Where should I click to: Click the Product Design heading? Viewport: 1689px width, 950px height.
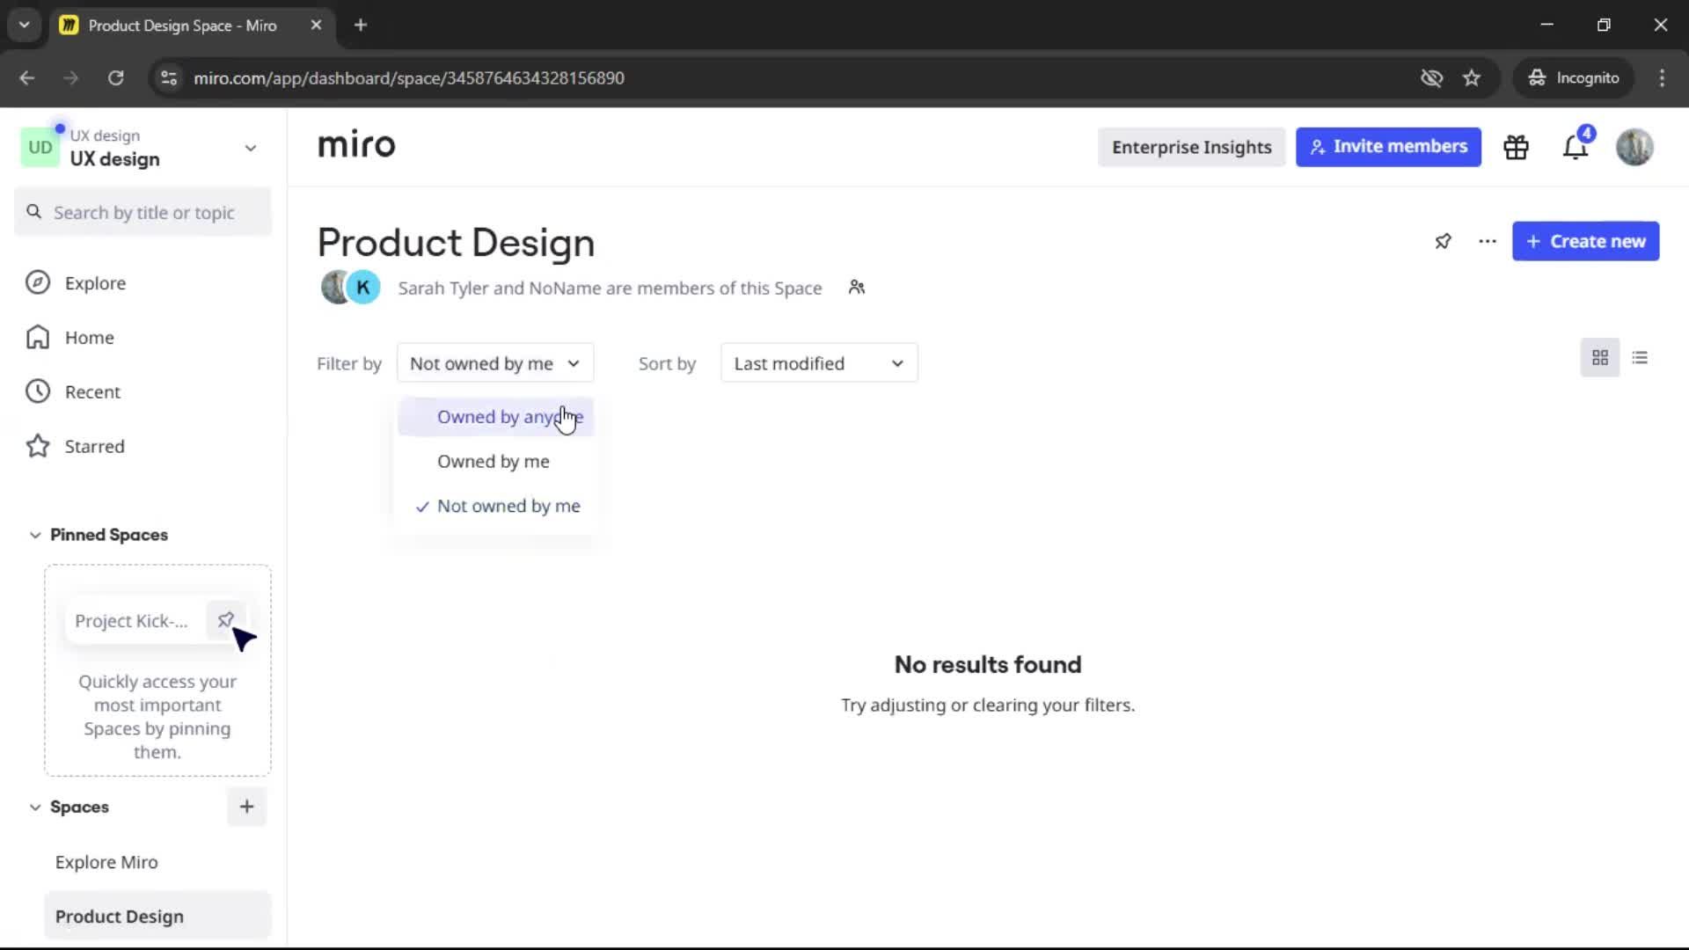pyautogui.click(x=456, y=243)
